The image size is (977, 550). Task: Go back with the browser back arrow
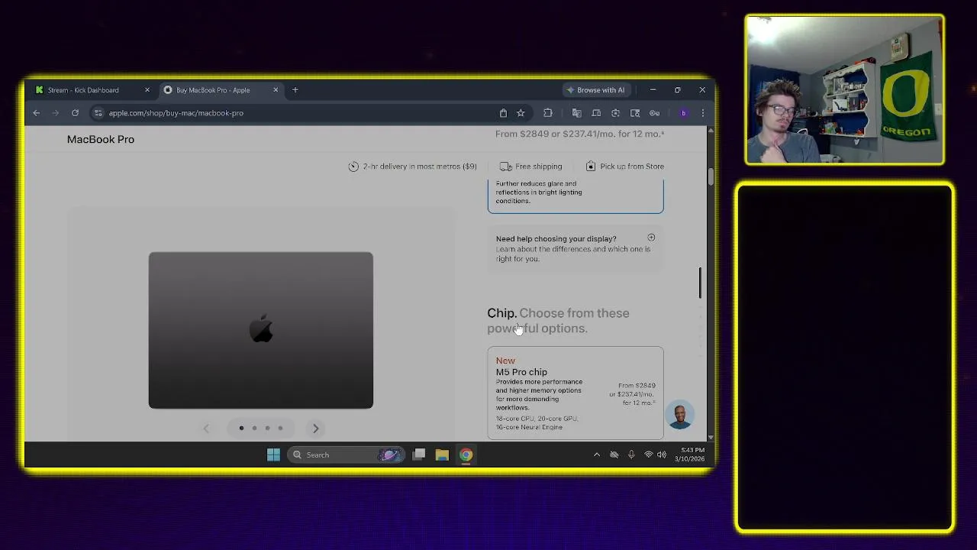point(36,113)
